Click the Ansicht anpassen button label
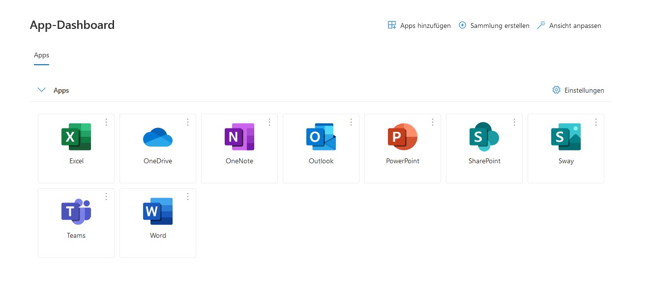This screenshot has width=653, height=302. [575, 25]
